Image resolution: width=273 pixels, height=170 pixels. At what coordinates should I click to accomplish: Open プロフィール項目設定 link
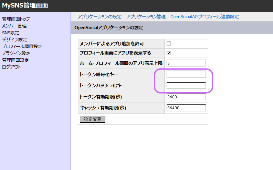(x=22, y=46)
